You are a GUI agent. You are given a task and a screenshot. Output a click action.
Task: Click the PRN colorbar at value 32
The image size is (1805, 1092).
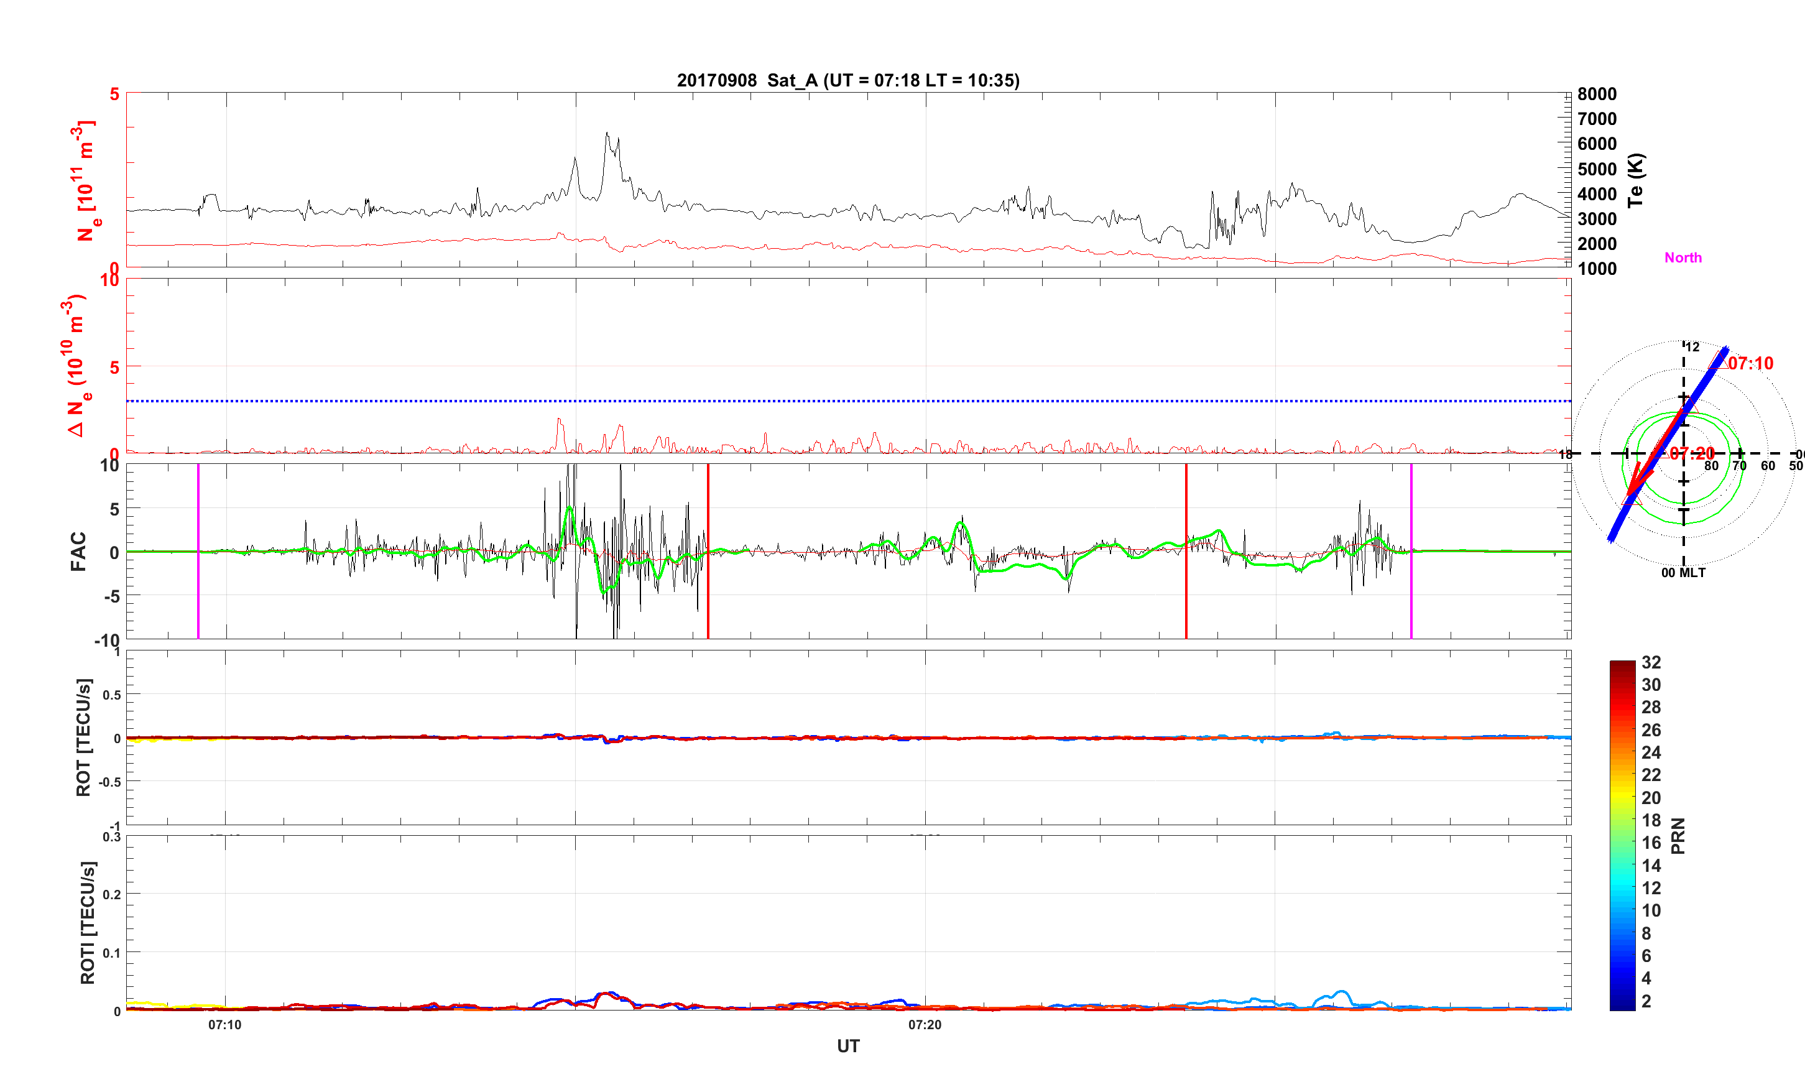coord(1622,664)
